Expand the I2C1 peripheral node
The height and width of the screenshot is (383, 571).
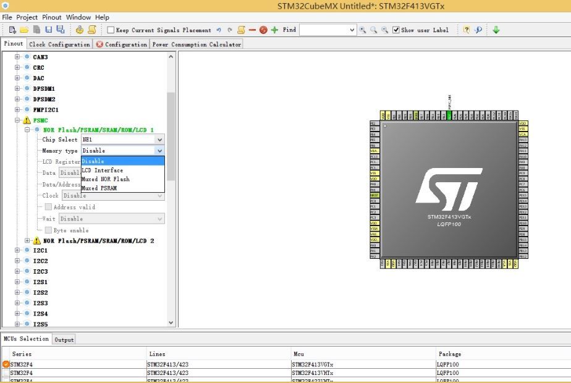click(17, 250)
